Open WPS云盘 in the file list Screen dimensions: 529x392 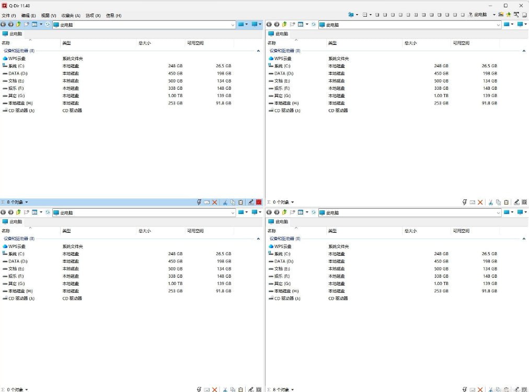tap(16, 58)
